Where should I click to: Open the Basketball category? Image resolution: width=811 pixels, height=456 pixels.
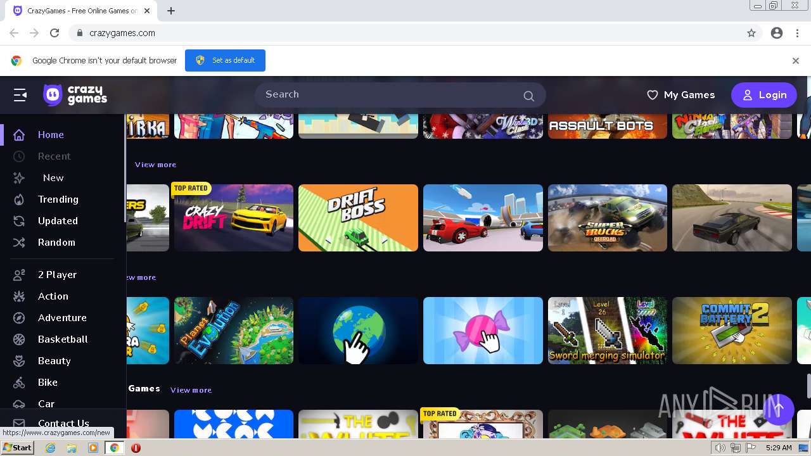tap(63, 339)
